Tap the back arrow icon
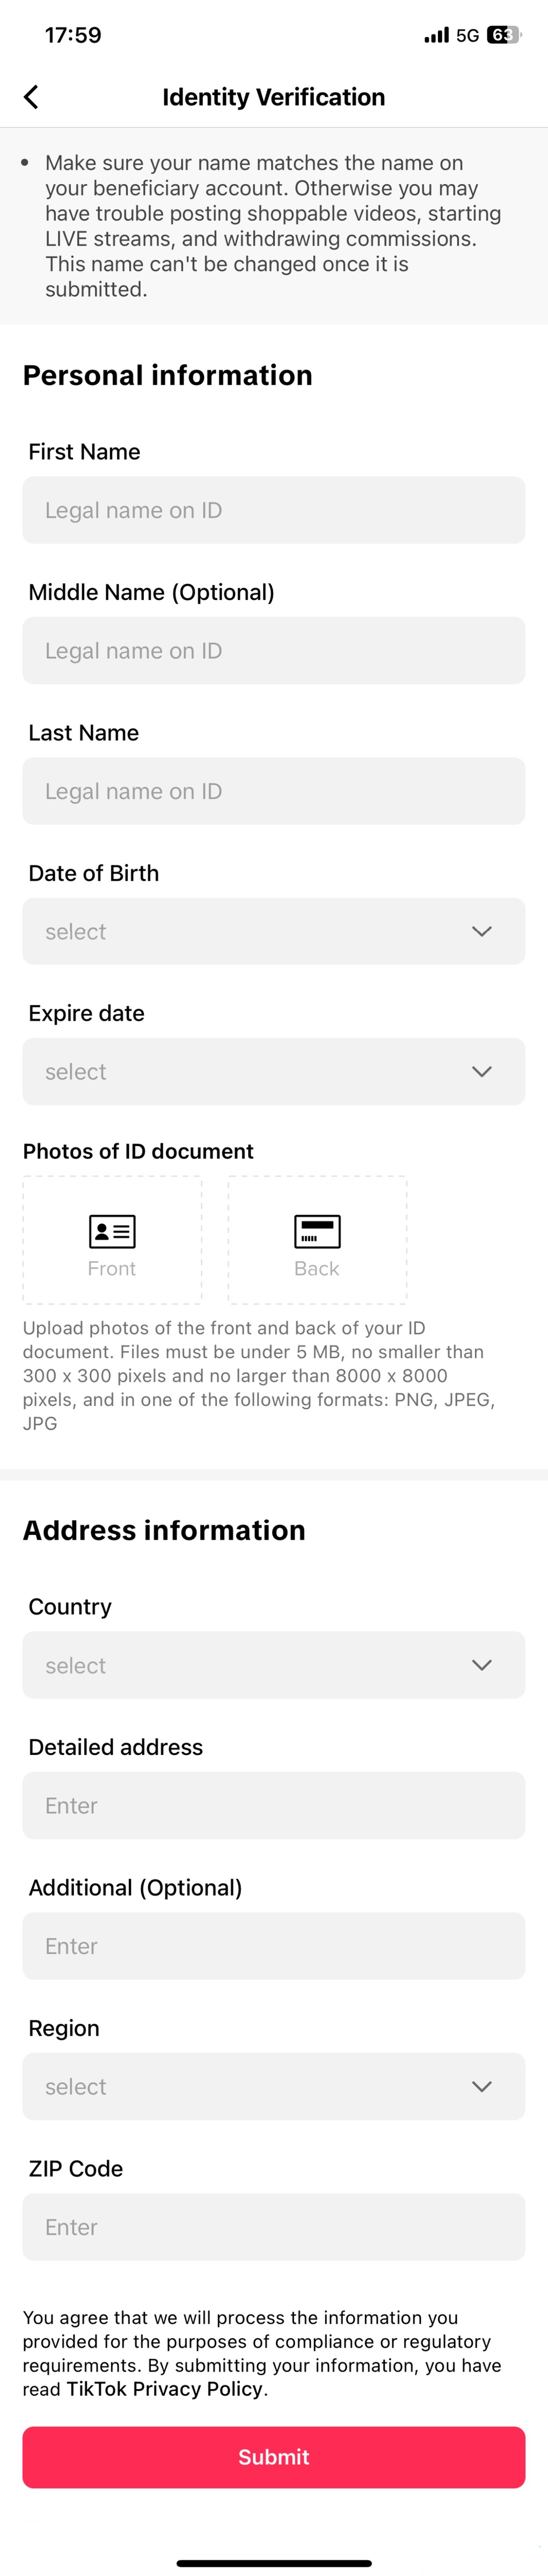This screenshot has width=548, height=2576. point(31,97)
